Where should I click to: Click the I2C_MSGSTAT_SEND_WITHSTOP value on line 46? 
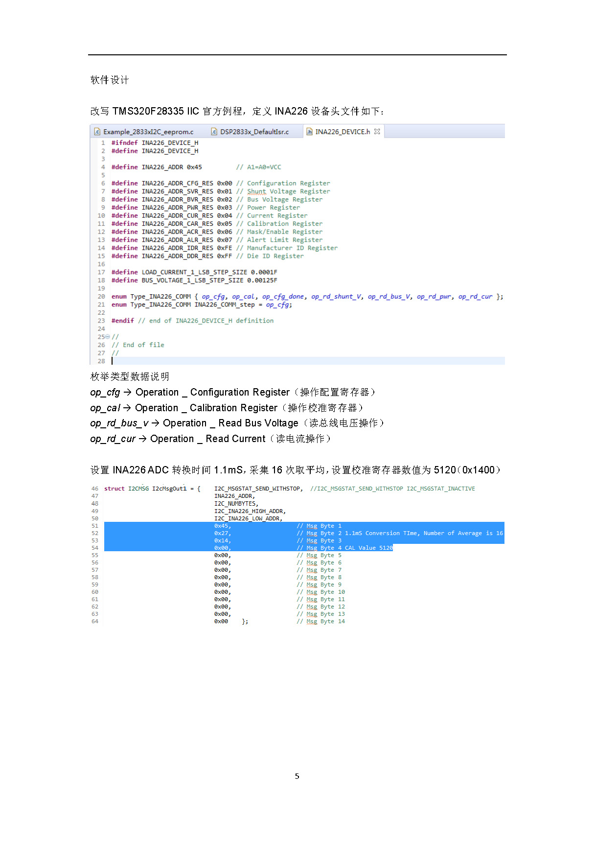tap(258, 489)
